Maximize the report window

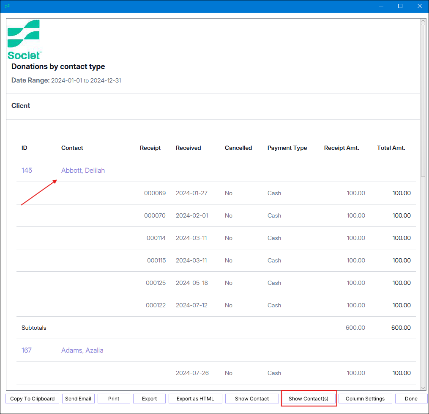(x=400, y=6)
